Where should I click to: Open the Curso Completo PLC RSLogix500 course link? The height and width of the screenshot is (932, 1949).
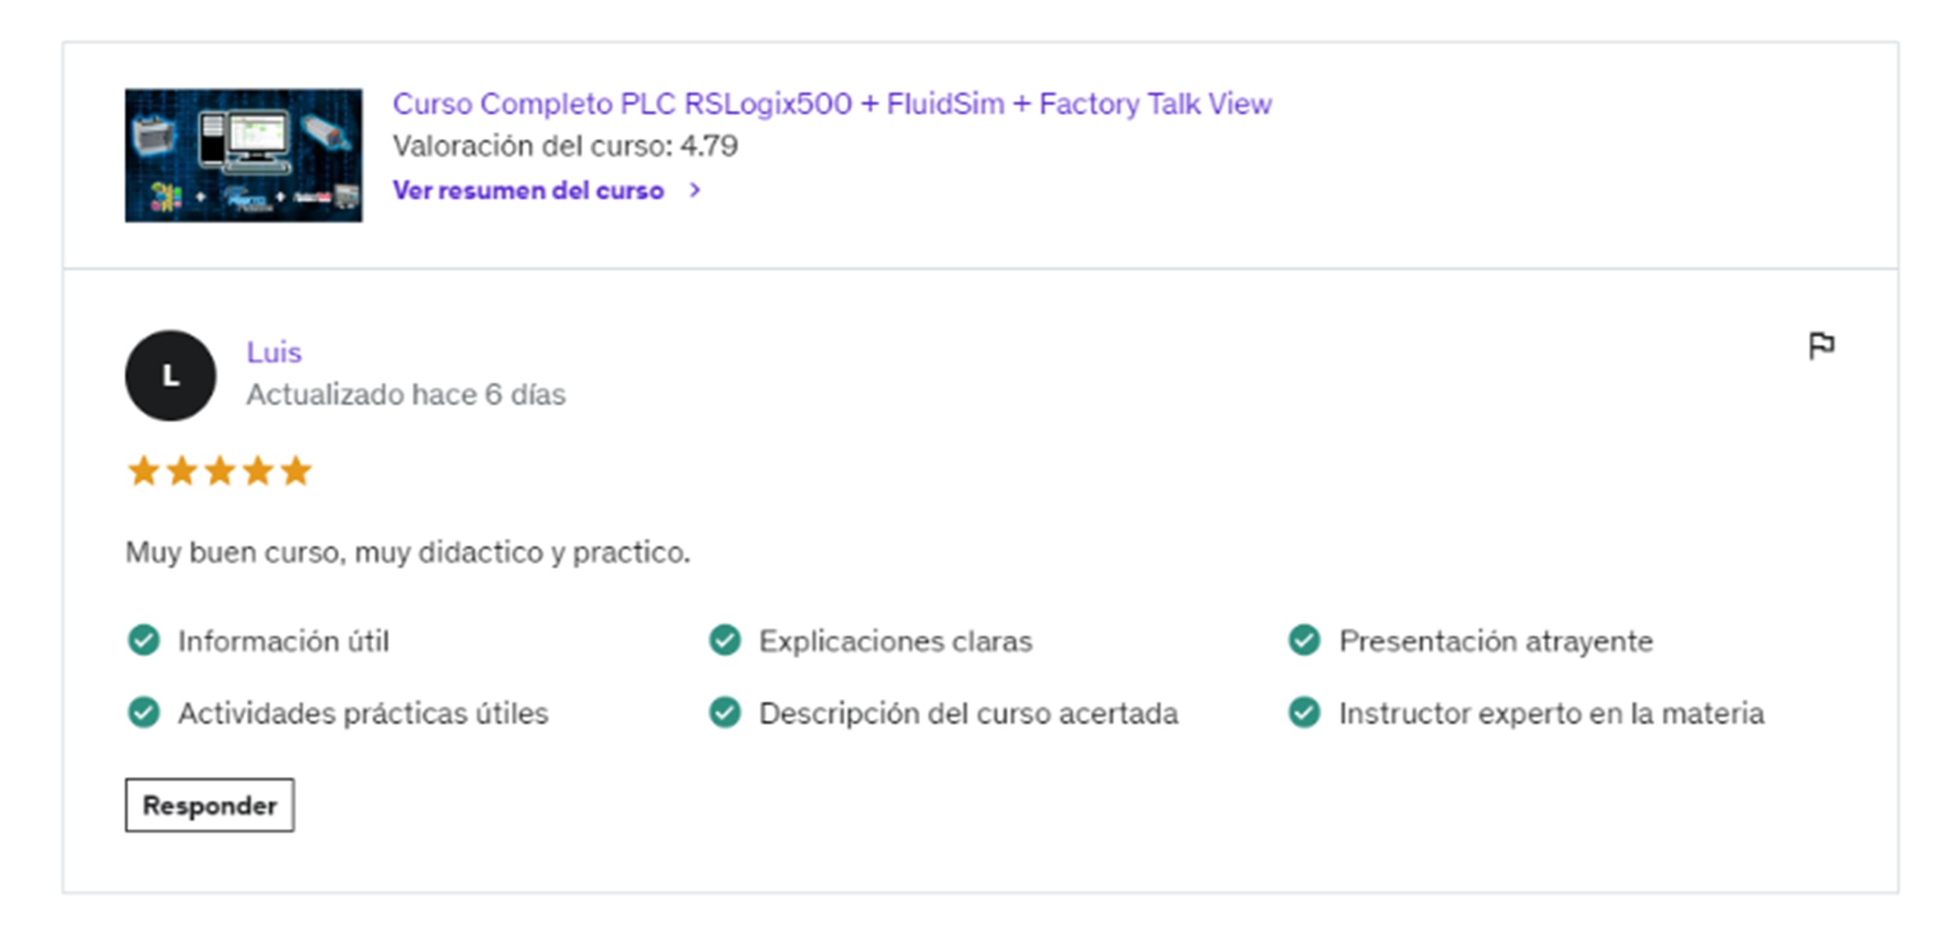(x=832, y=103)
